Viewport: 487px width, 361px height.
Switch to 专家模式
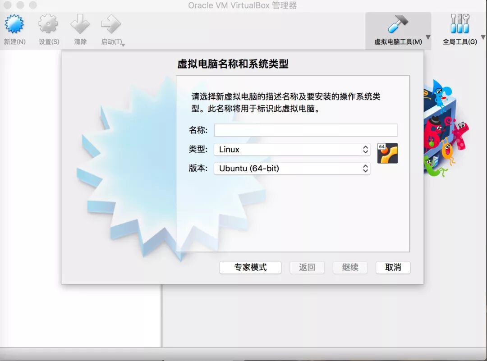(250, 267)
